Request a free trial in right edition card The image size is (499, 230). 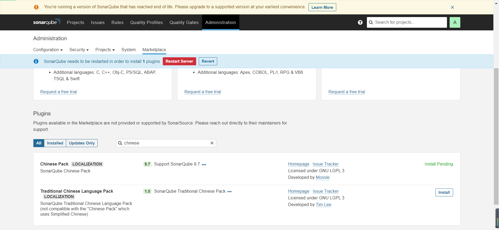point(347,92)
